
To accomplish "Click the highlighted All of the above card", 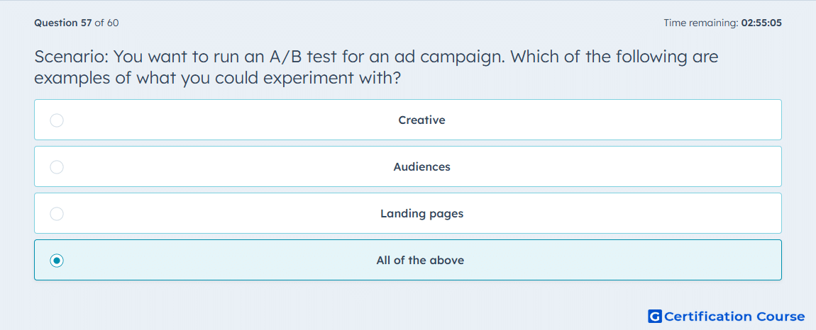I will click(x=408, y=260).
